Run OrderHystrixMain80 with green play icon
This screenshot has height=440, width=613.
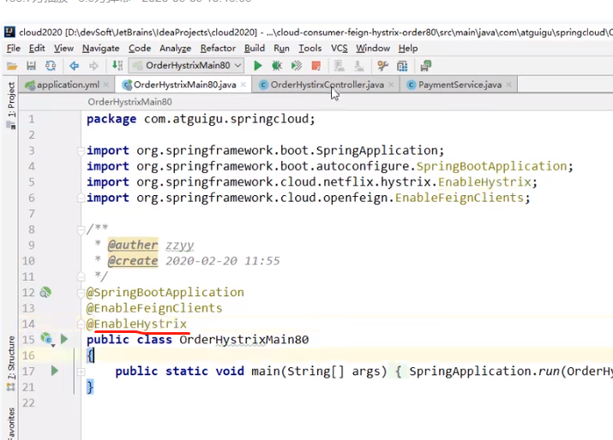(x=258, y=66)
